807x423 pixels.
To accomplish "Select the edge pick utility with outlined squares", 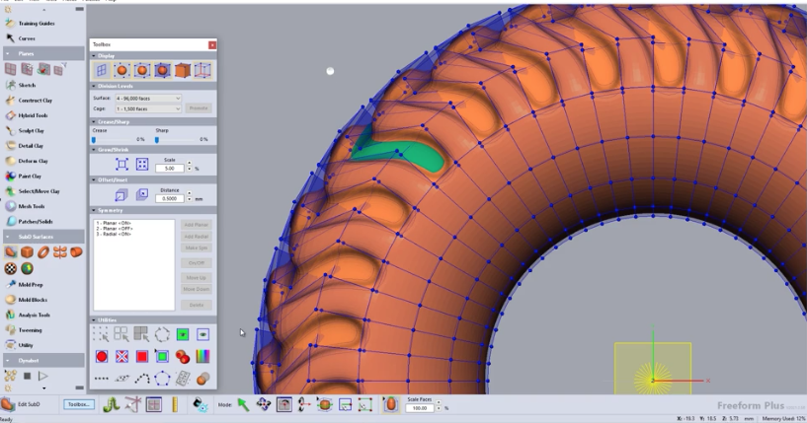I will click(x=121, y=334).
